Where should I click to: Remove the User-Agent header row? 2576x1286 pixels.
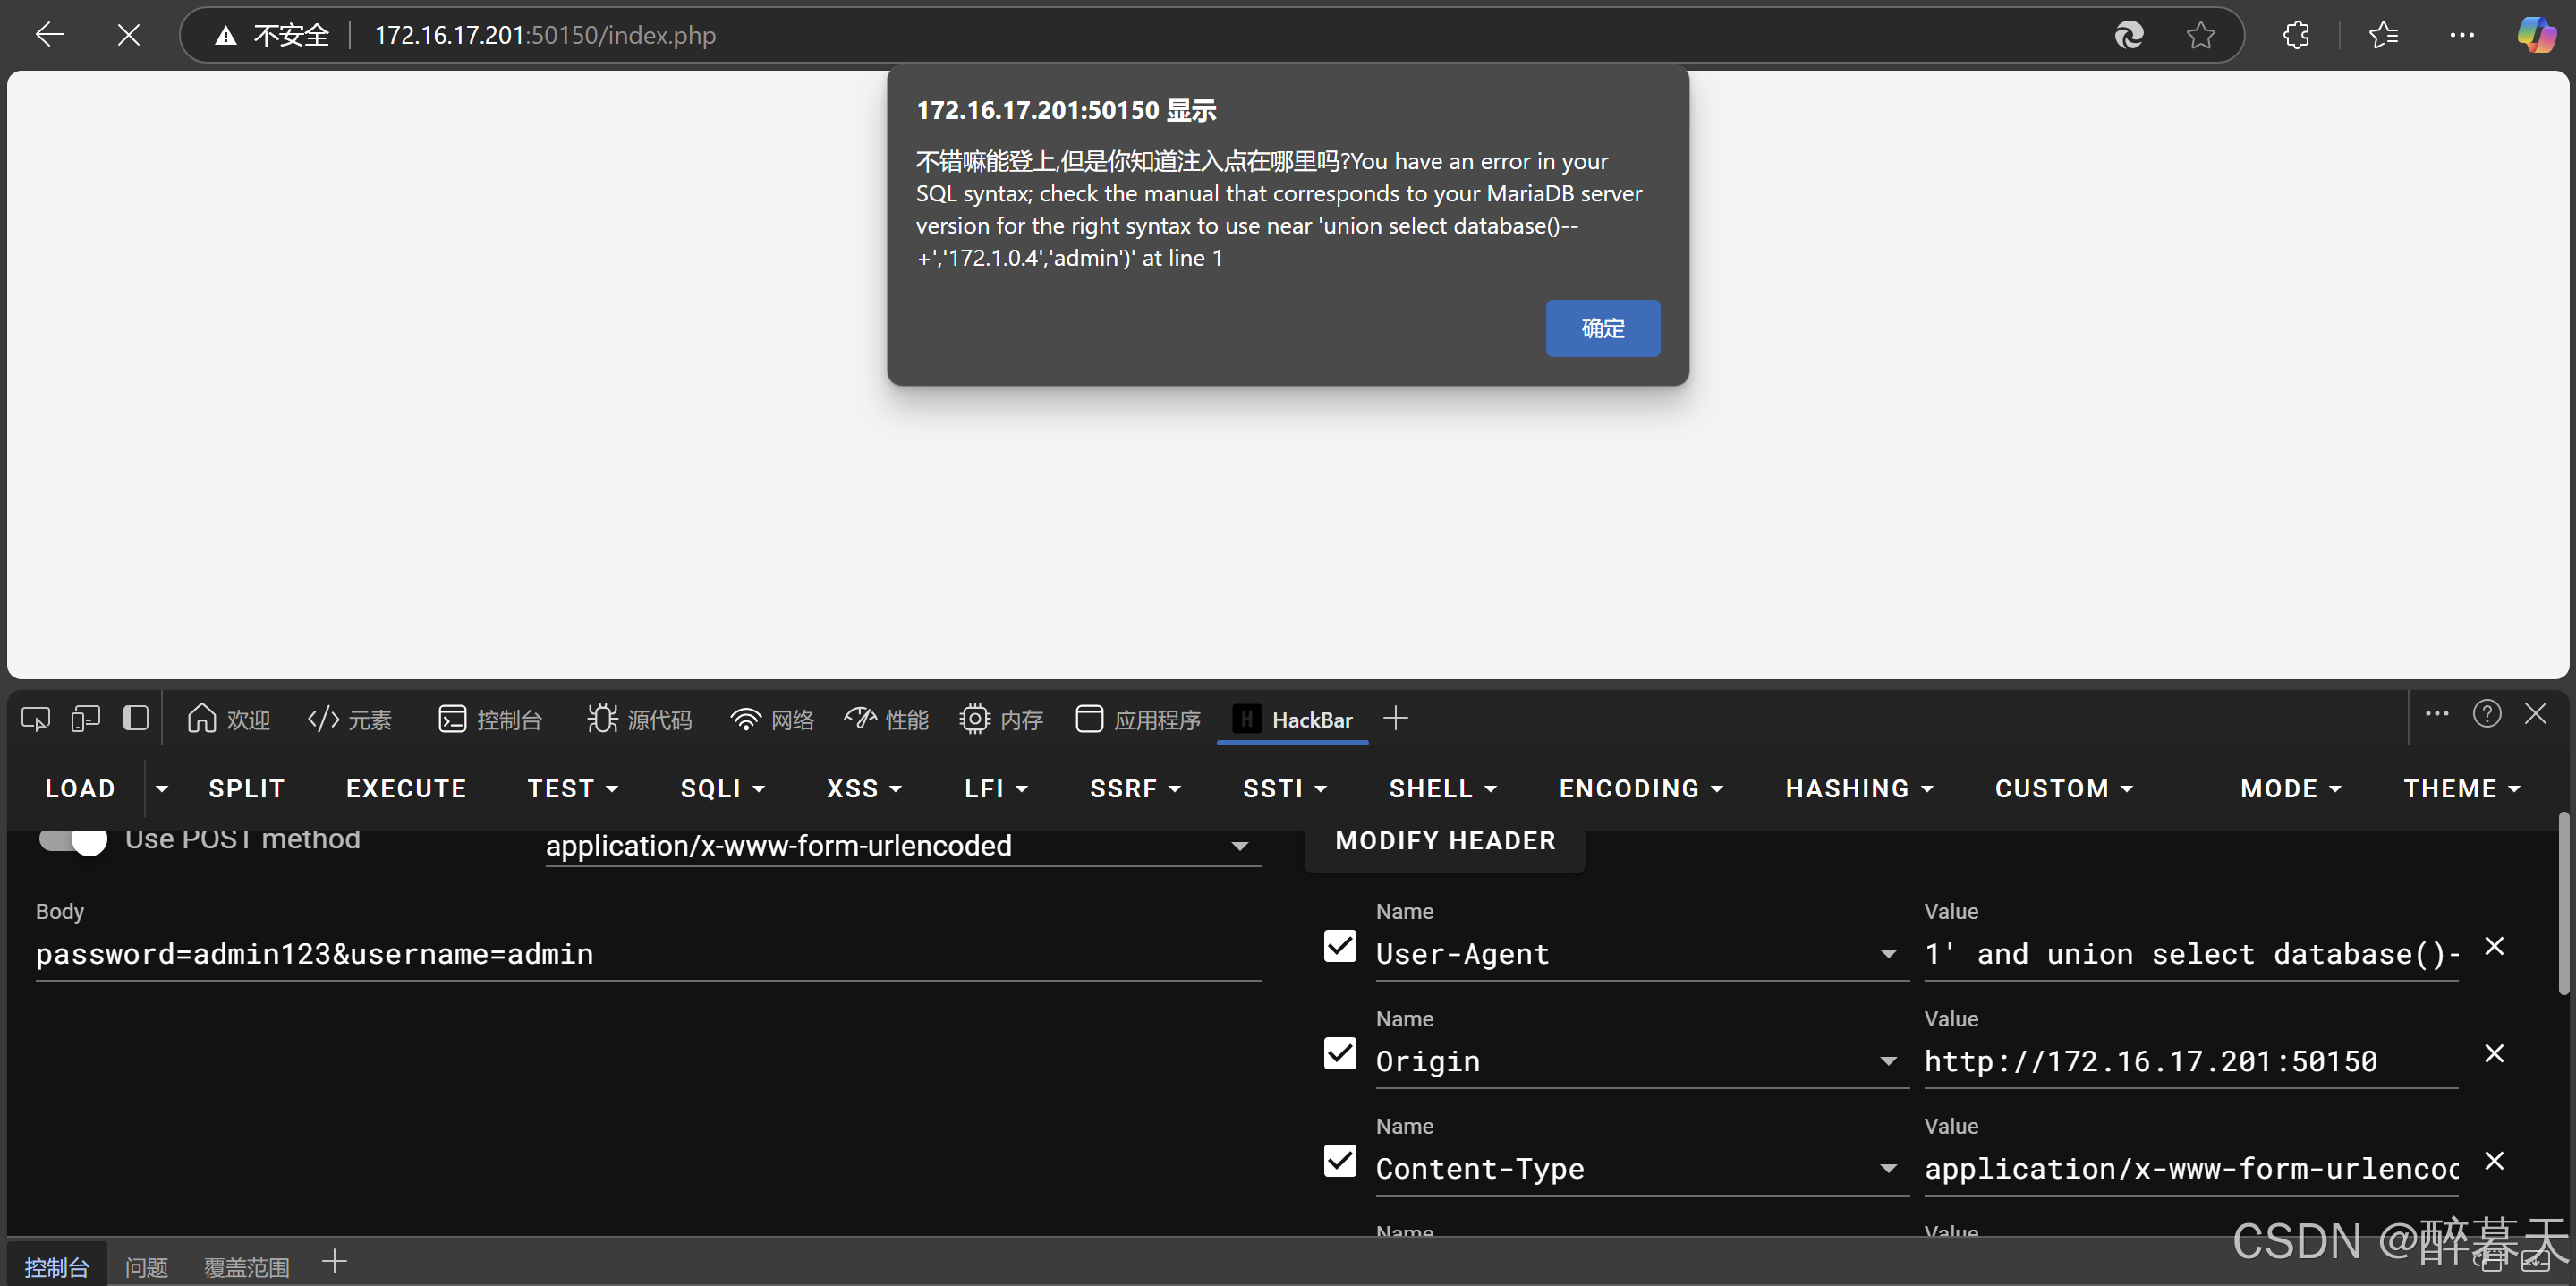(2494, 946)
